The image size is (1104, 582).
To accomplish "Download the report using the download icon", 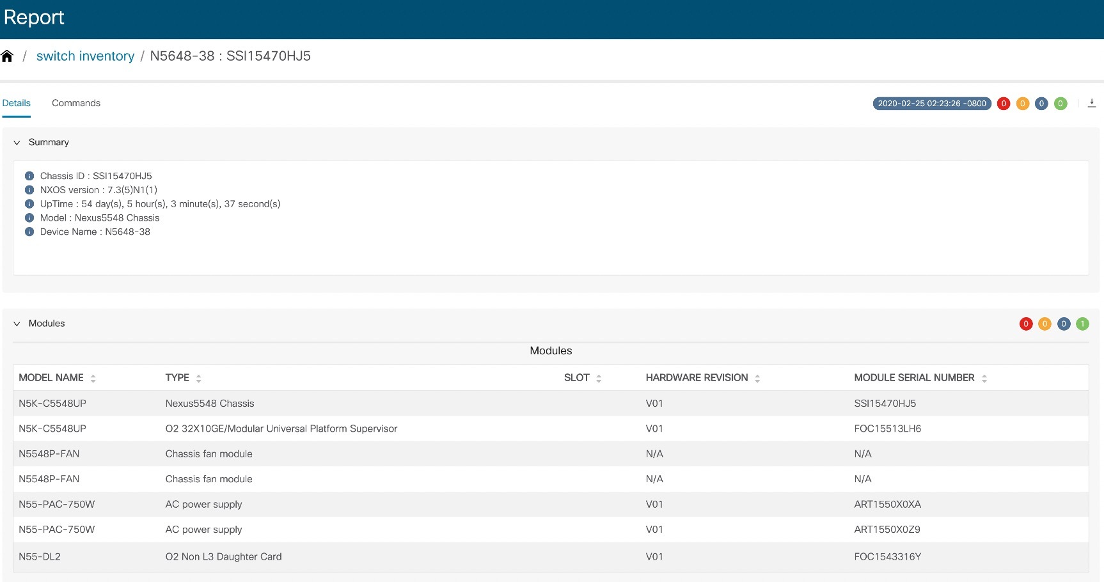I will (1091, 102).
